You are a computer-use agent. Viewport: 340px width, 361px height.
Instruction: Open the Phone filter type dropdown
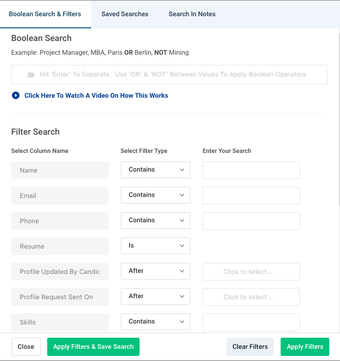pyautogui.click(x=155, y=221)
